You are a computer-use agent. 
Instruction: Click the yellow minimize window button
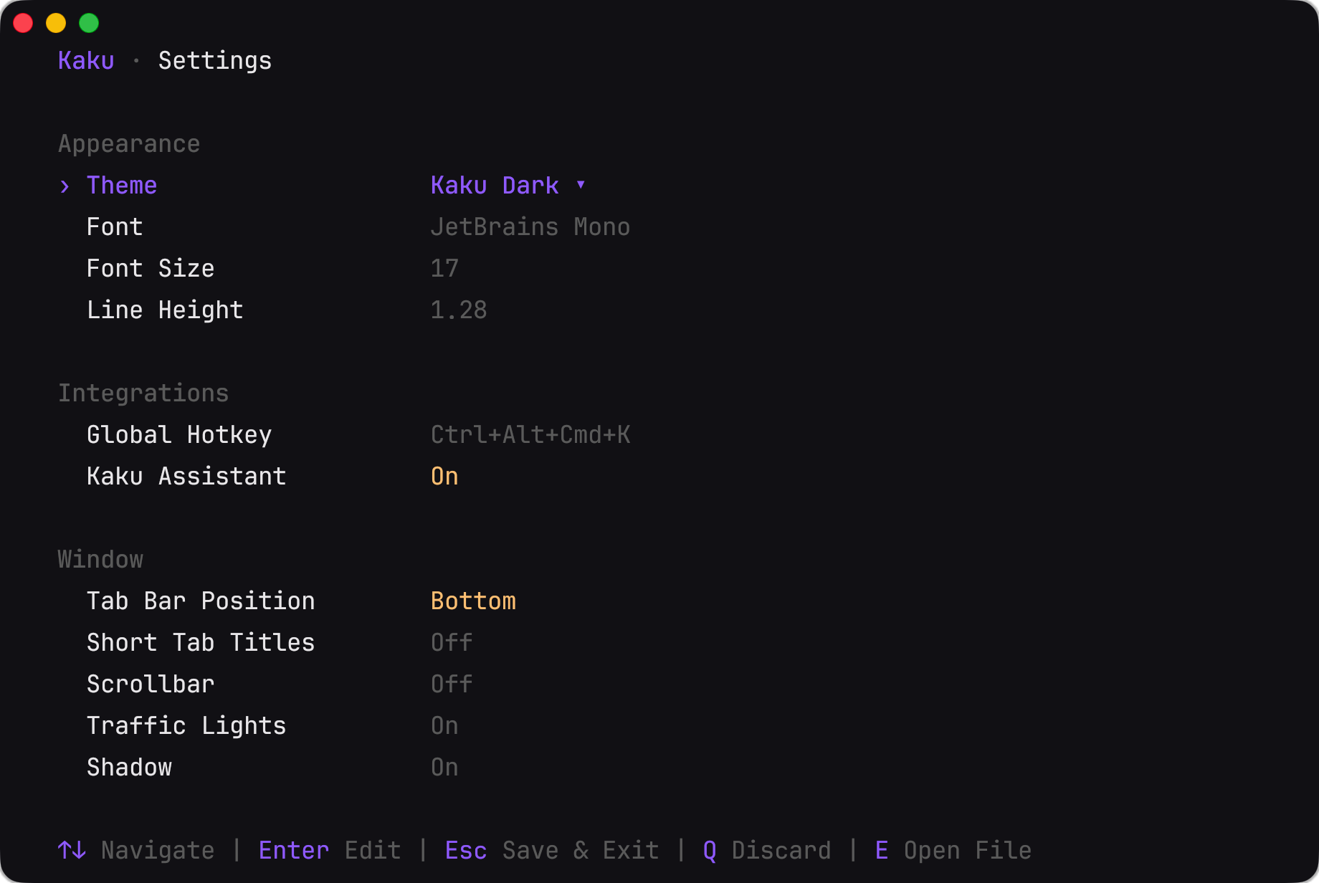coord(56,23)
